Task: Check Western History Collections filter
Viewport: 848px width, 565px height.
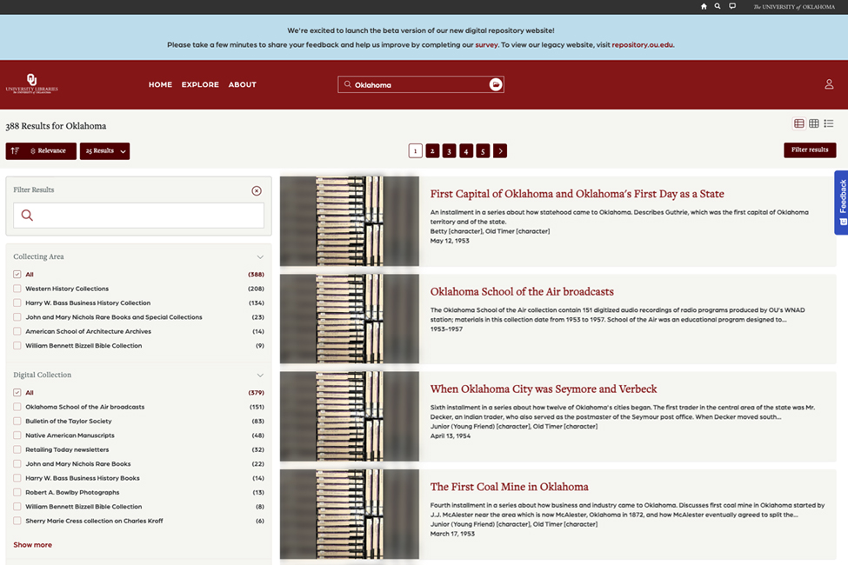Action: tap(16, 288)
